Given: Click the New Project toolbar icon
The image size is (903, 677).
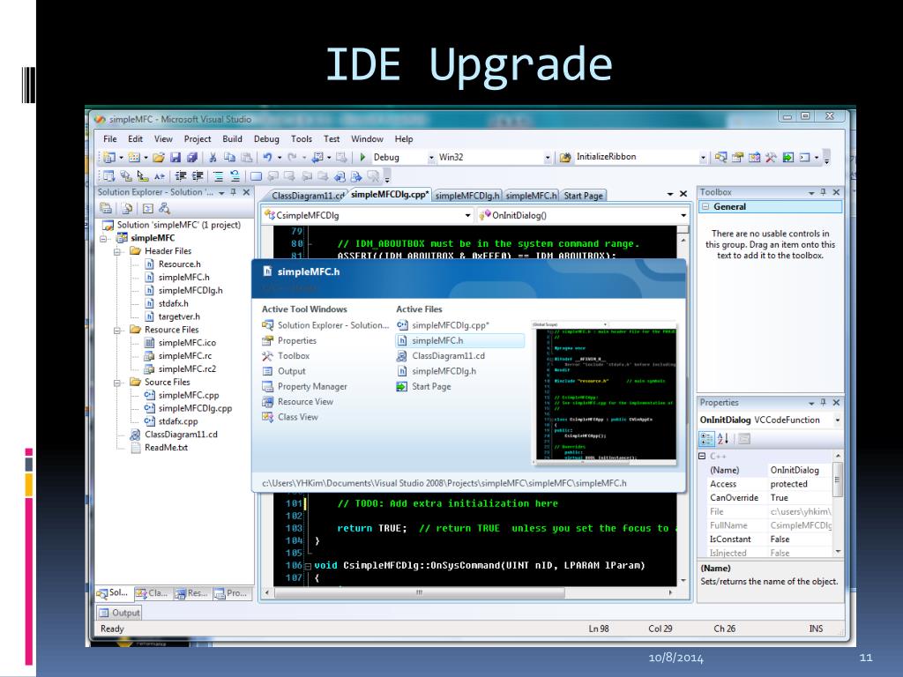Looking at the screenshot, I should pyautogui.click(x=108, y=157).
